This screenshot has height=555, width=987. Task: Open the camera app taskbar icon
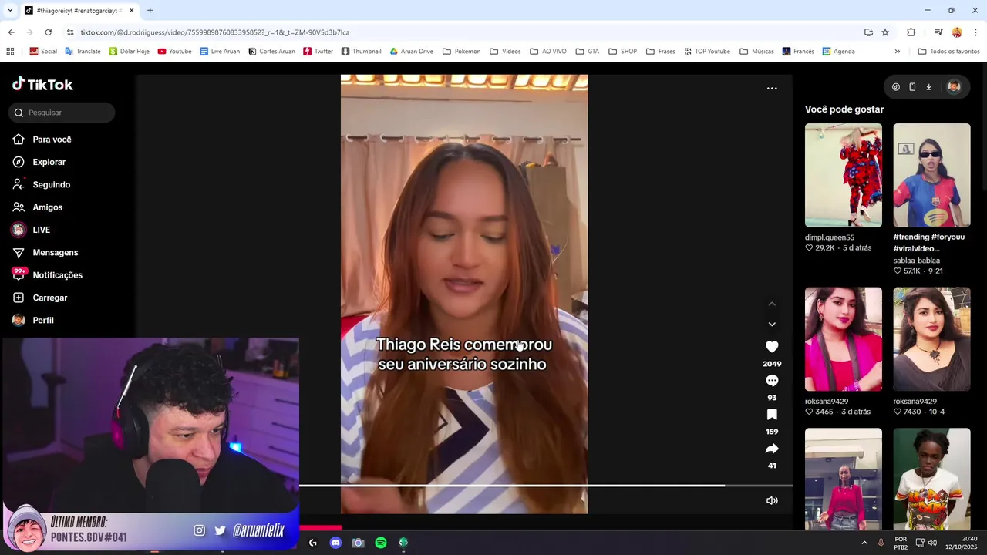click(x=358, y=543)
